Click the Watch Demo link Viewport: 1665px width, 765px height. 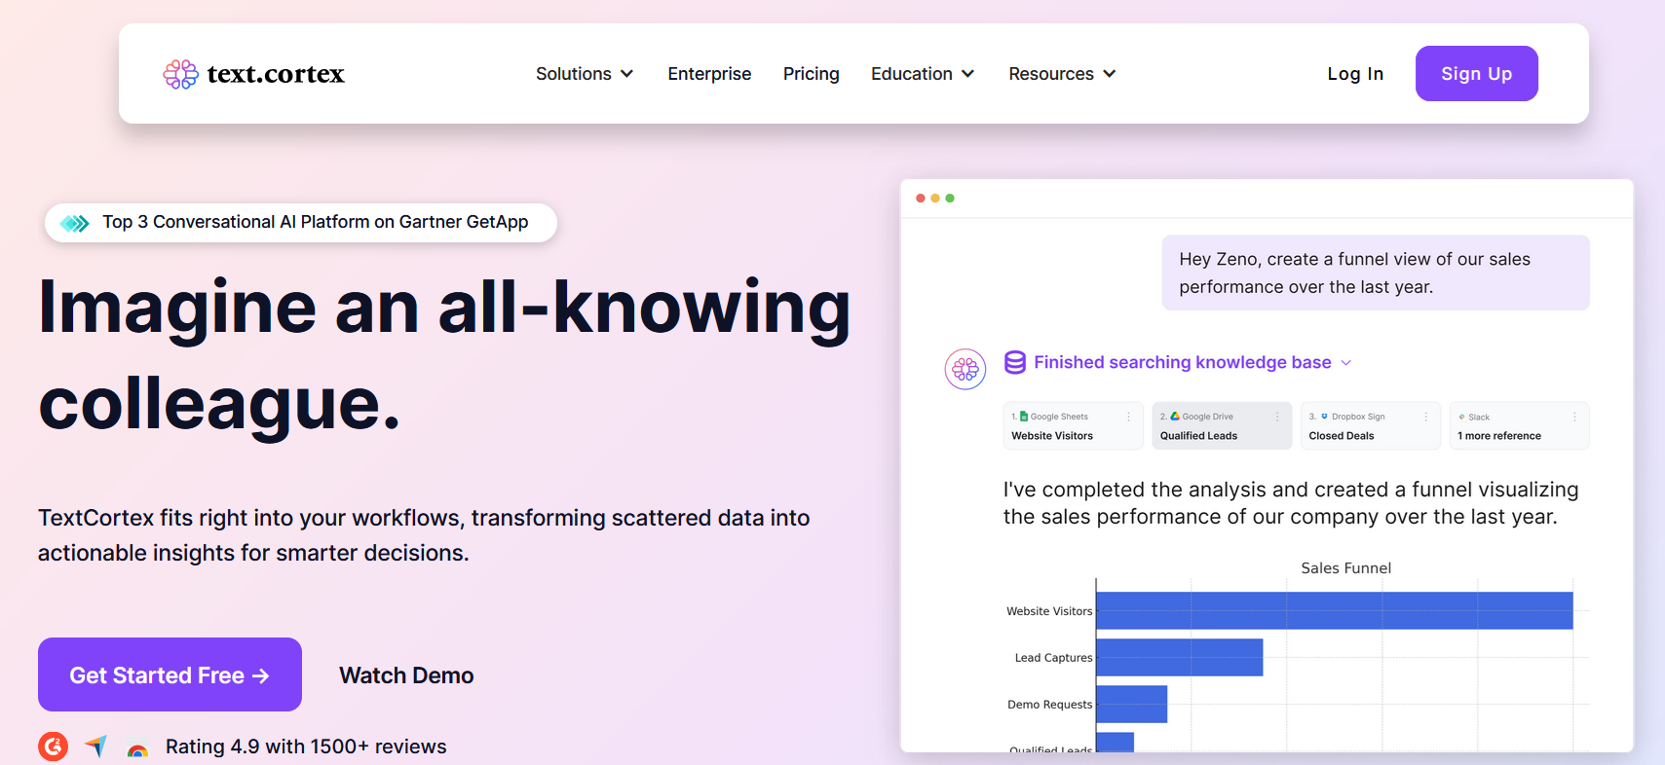(406, 675)
